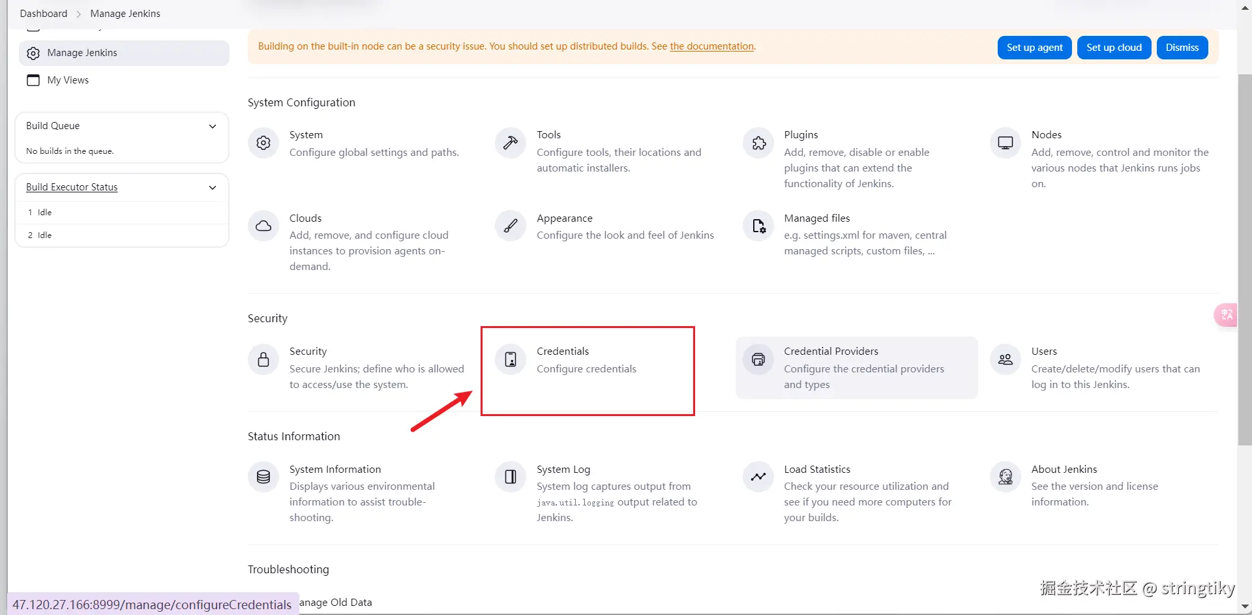Click the Set up agent button
The height and width of the screenshot is (615, 1252).
(1035, 48)
